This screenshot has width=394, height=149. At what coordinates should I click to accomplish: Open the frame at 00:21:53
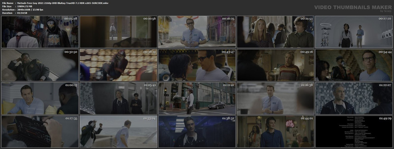(x=275, y=32)
